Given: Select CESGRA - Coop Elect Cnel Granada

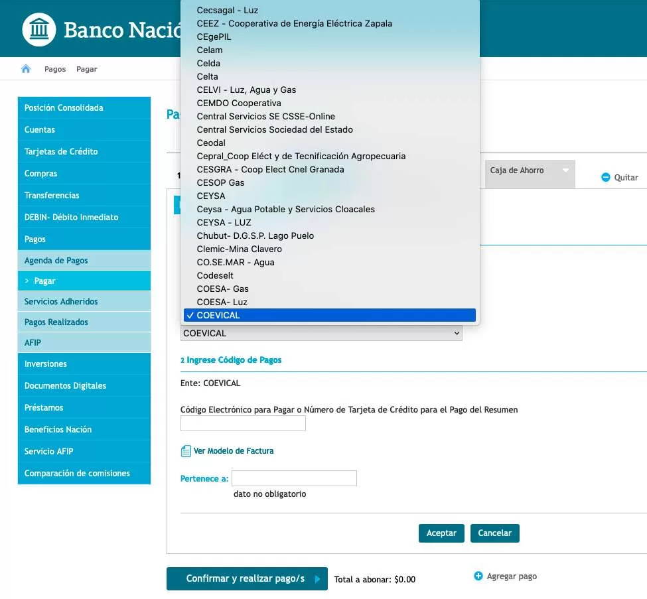Looking at the screenshot, I should [330, 169].
